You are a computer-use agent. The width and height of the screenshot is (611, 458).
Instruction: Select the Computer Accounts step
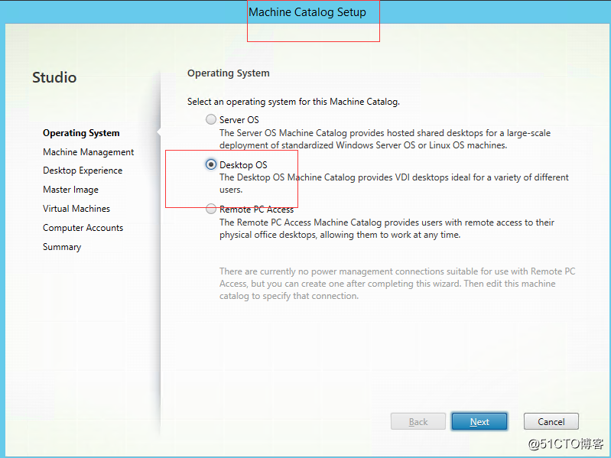[83, 228]
